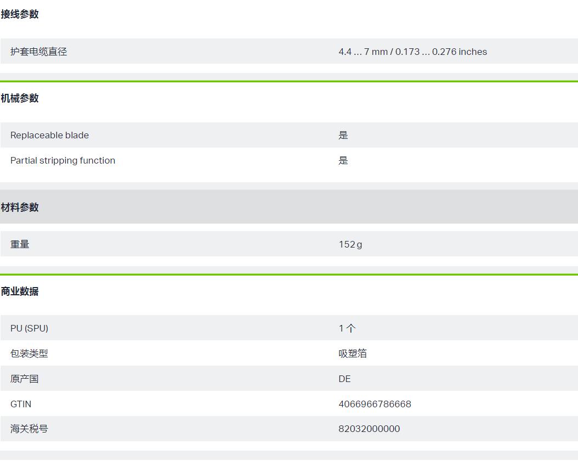Click the 是 value for Partial stripping function
This screenshot has height=466, width=578.
pos(343,160)
